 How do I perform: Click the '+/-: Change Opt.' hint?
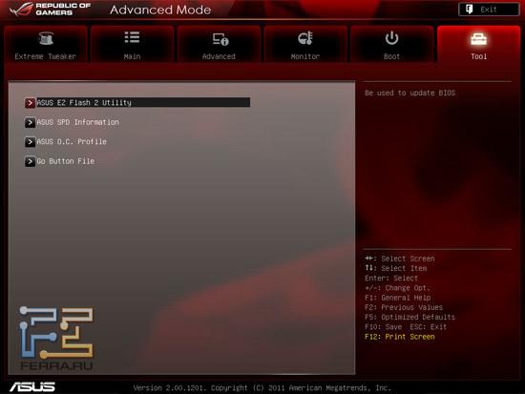(397, 287)
